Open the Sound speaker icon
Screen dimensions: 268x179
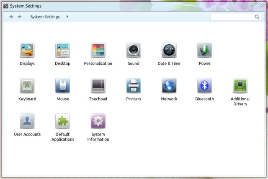pos(134,50)
